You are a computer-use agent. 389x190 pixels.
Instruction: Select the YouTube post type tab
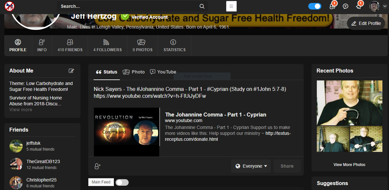pos(163,72)
